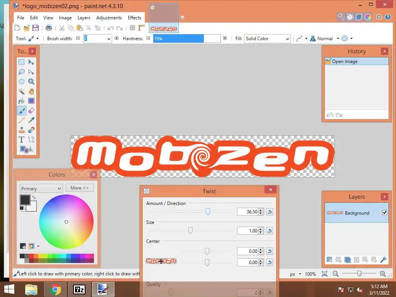Open the Settings gear icon
396x297 pixels.
pos(379,17)
